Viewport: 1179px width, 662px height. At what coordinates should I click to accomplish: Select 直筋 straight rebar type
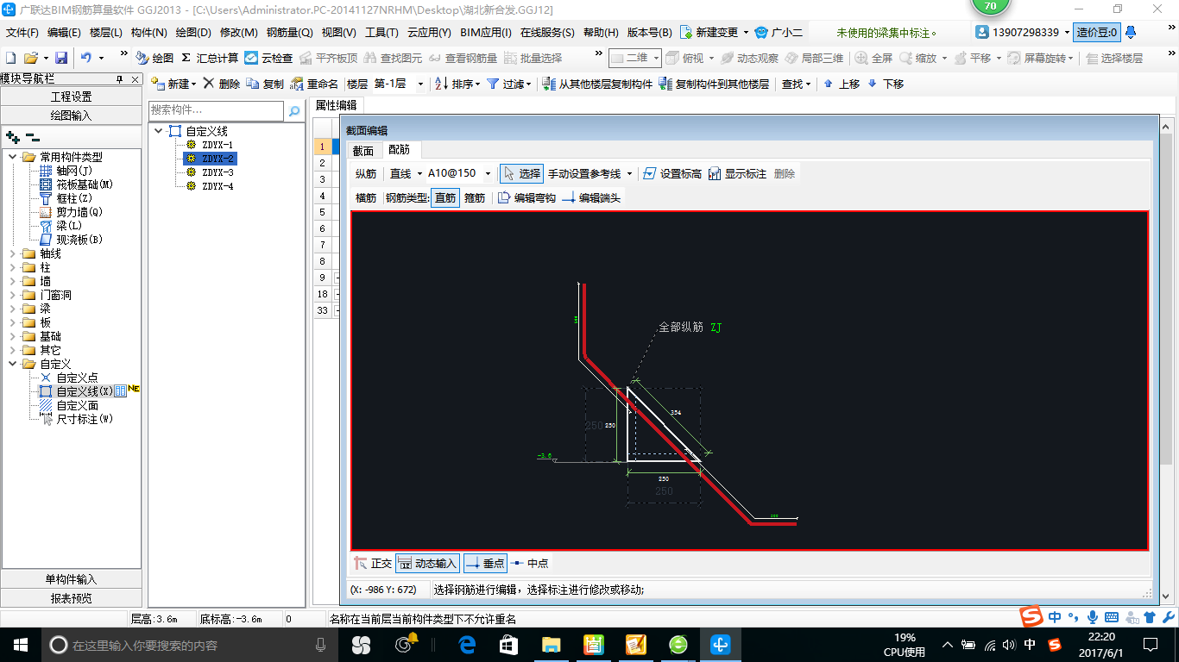445,197
